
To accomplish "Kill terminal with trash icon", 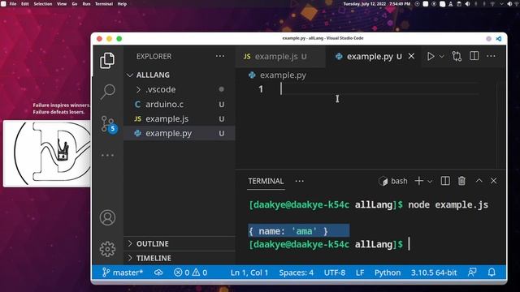I will 461,181.
